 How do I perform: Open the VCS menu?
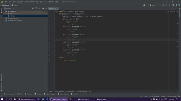(x=46, y=2)
